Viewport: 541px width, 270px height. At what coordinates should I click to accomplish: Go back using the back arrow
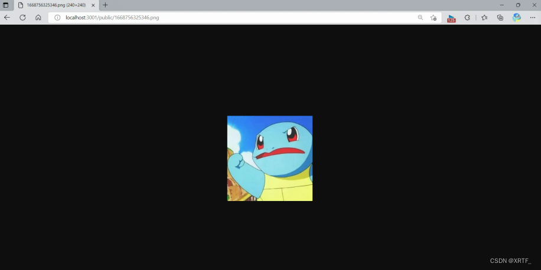[7, 18]
